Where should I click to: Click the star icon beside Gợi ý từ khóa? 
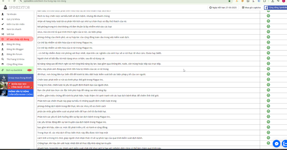3,19
